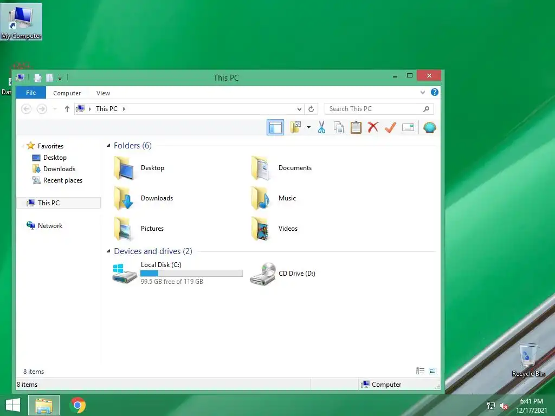This screenshot has width=555, height=416.
Task: Select the Desktop folder in Folders
Action: pyautogui.click(x=139, y=168)
